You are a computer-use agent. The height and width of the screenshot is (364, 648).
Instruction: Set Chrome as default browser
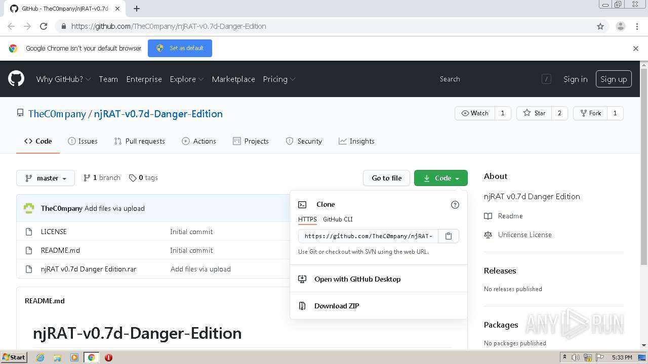point(180,49)
